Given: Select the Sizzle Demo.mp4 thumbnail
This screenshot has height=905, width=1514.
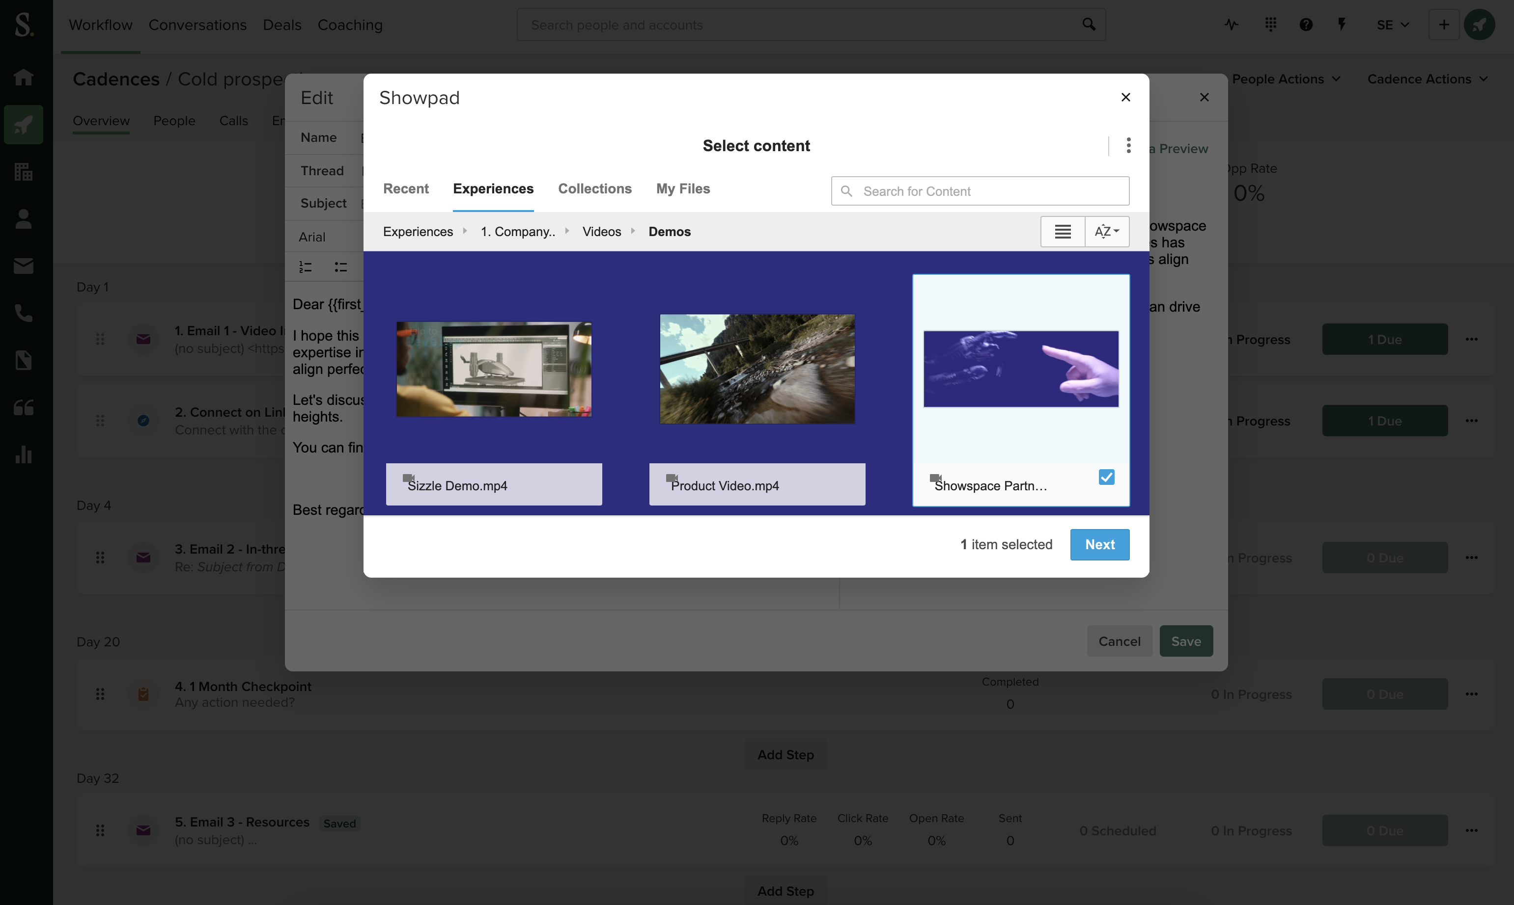Looking at the screenshot, I should click(x=494, y=370).
